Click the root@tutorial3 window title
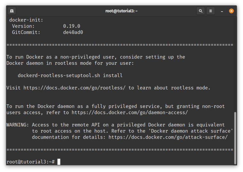Screen dimensions: 243x172 click(121, 11)
